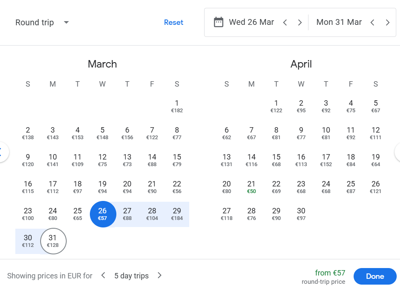Pick April 30 priced at €97
400x290 pixels.
point(301,214)
